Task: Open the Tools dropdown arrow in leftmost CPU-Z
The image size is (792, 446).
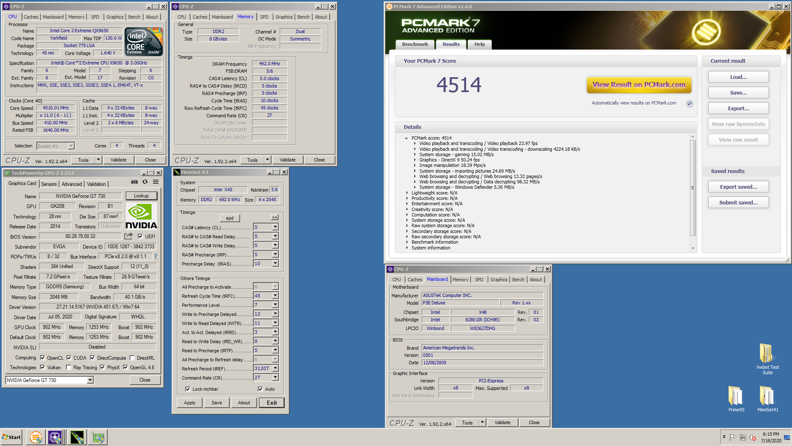Action: 98,160
